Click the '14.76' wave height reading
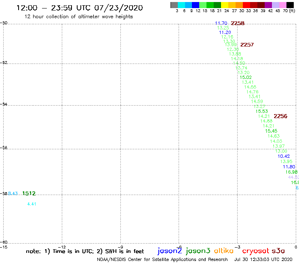 click(252, 92)
